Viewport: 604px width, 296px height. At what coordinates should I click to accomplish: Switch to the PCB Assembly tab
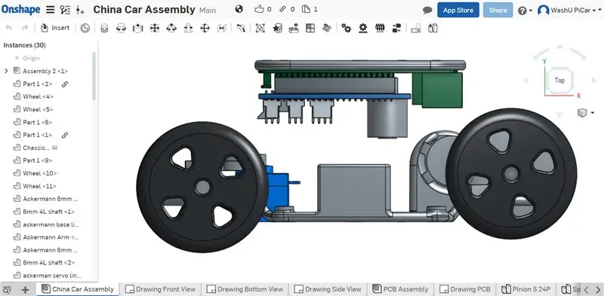pos(401,289)
